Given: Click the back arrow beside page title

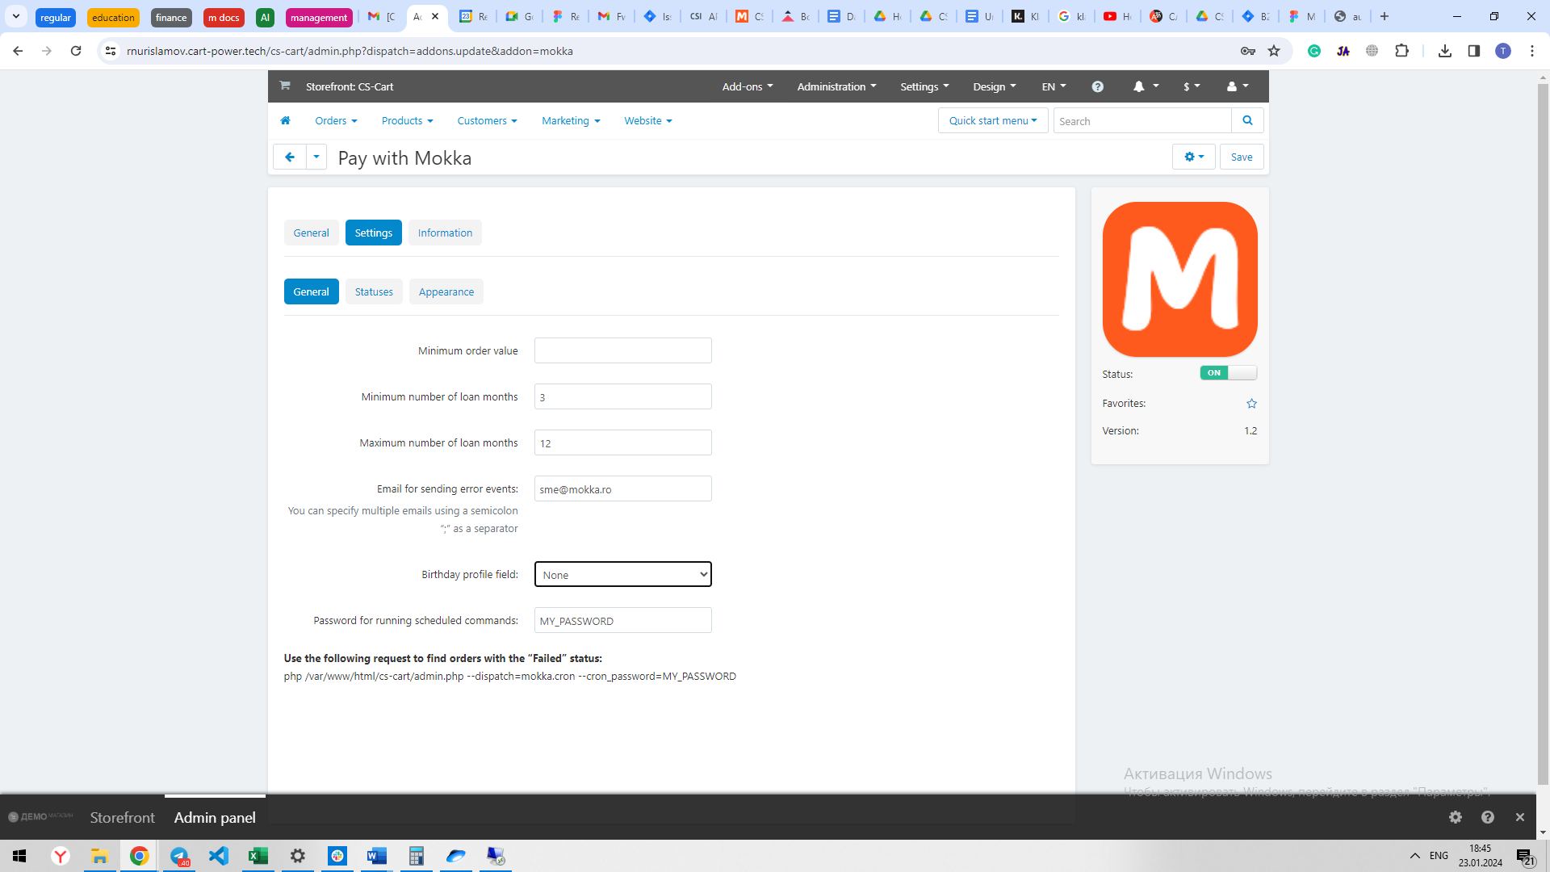Looking at the screenshot, I should coord(290,157).
